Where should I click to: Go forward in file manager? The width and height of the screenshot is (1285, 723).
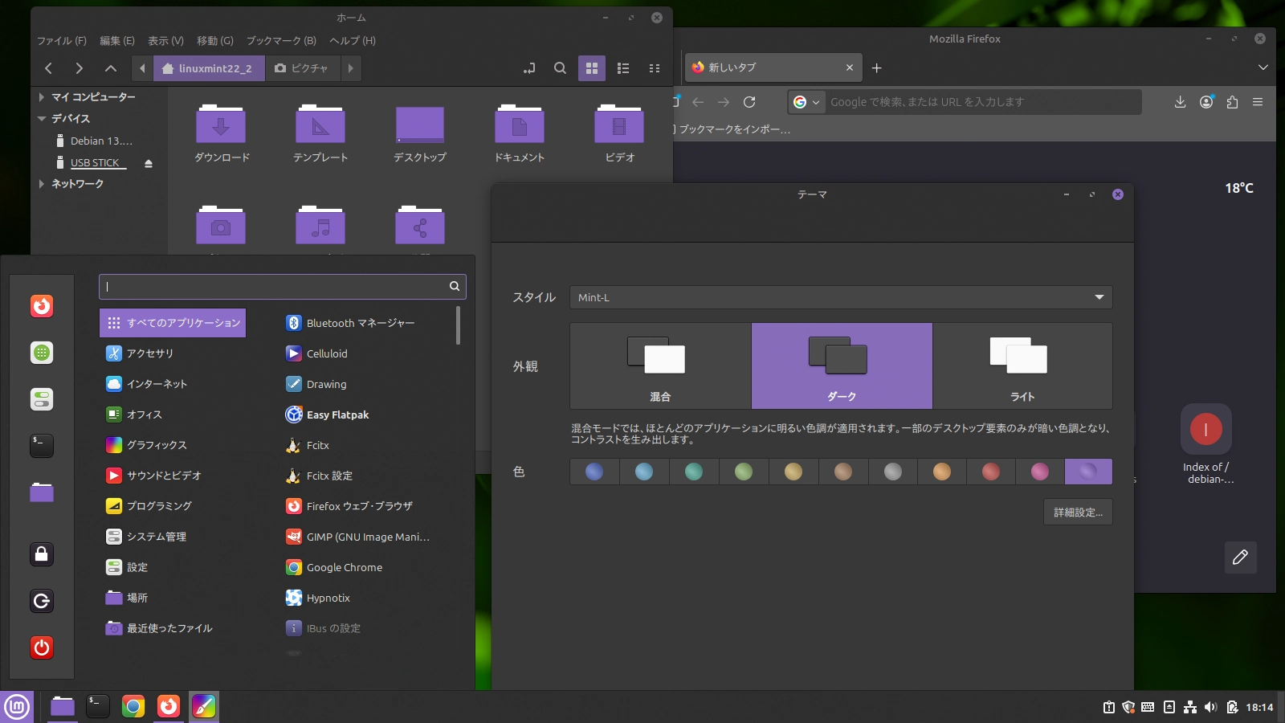tap(79, 68)
